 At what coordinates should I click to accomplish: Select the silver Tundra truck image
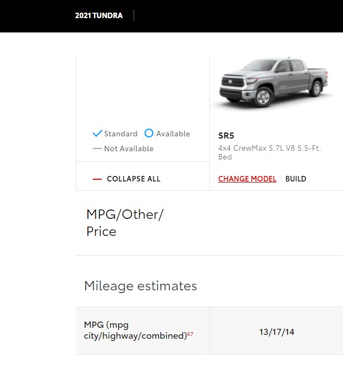pos(274,82)
